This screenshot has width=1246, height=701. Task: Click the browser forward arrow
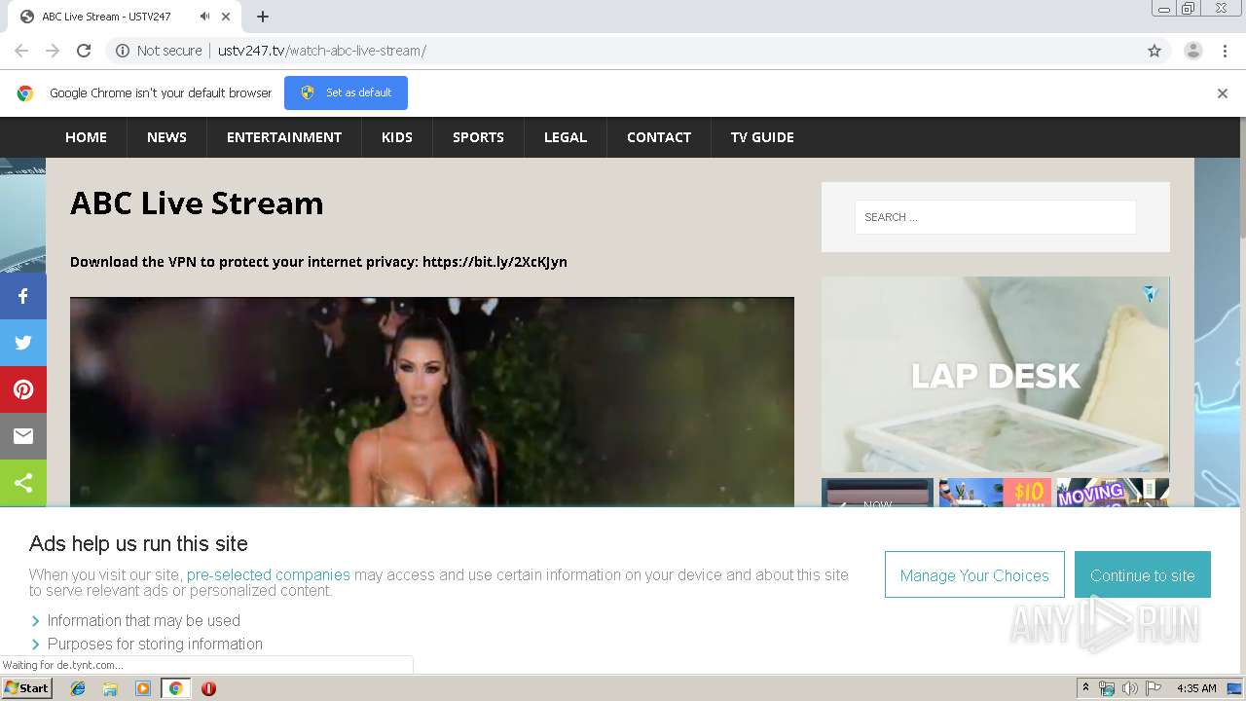53,51
